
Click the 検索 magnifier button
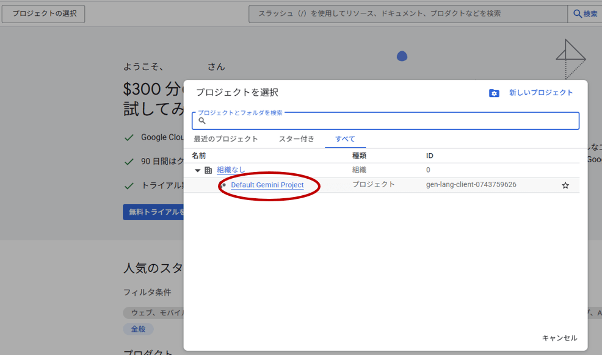pos(585,13)
